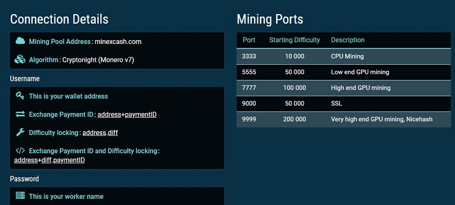Click the Cryptonight (Monero v7) algorithm text
Screen dimensions: 455x205
98,60
